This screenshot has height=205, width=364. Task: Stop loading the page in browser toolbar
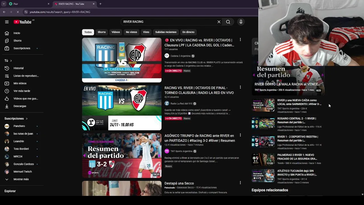pos(18,12)
